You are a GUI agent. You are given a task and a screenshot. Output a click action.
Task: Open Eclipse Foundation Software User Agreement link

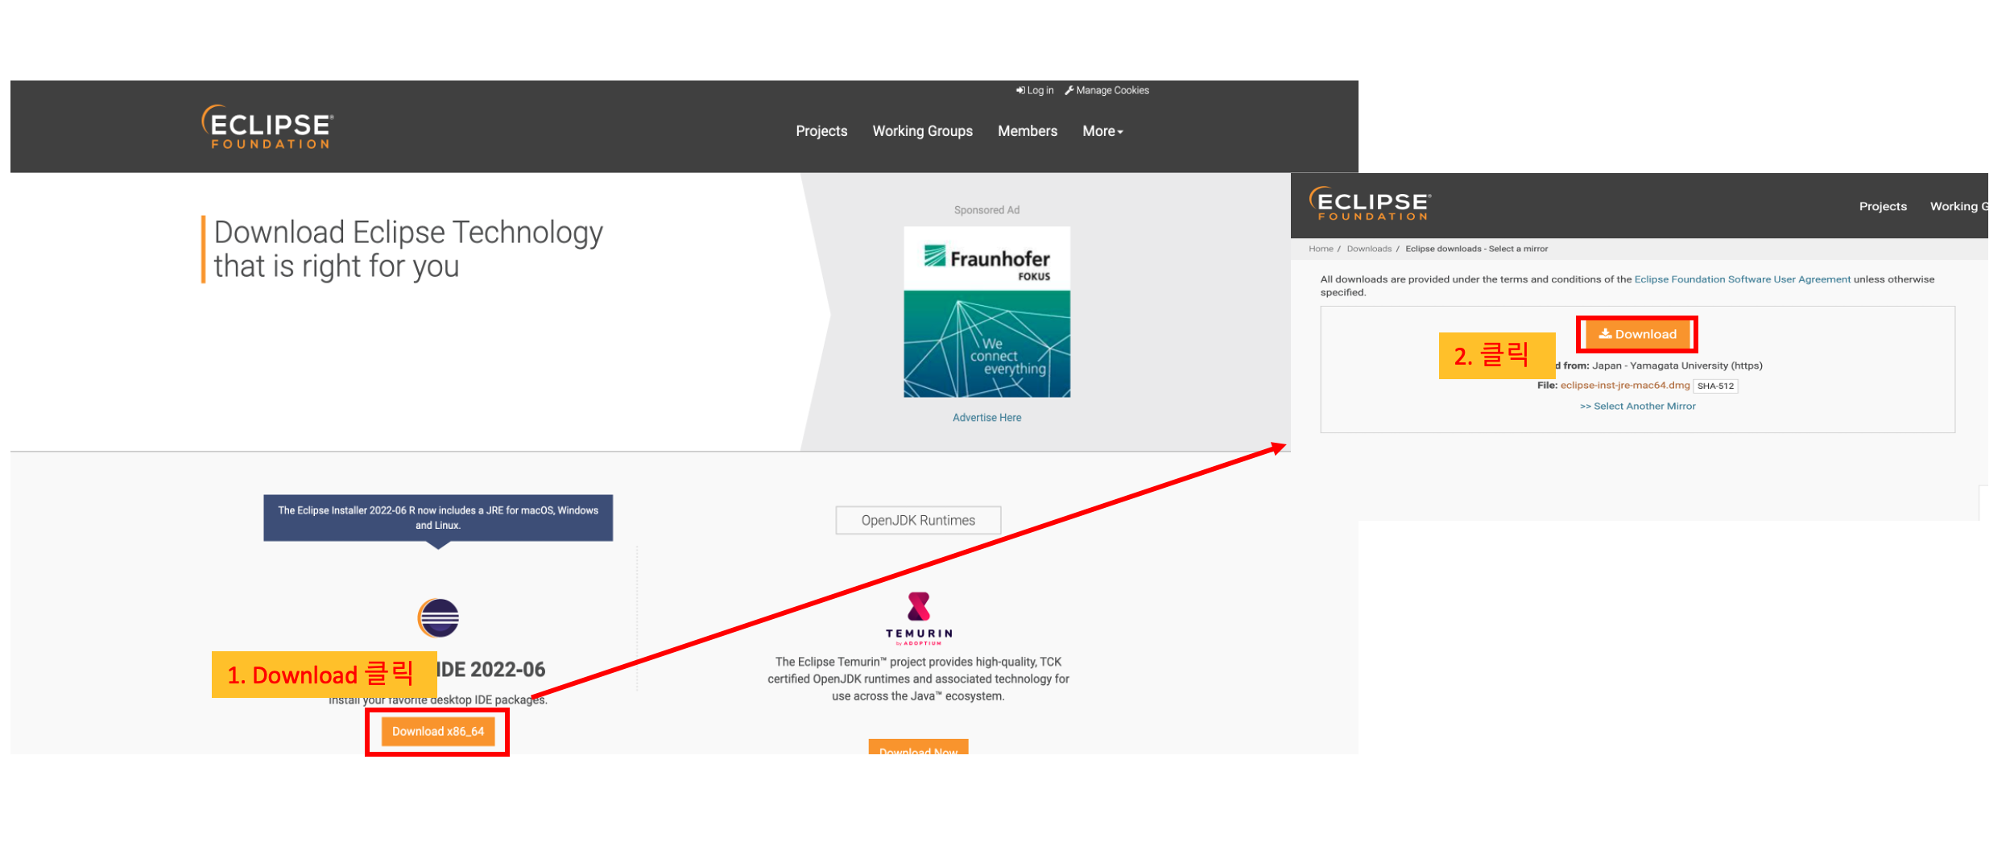pos(1743,279)
